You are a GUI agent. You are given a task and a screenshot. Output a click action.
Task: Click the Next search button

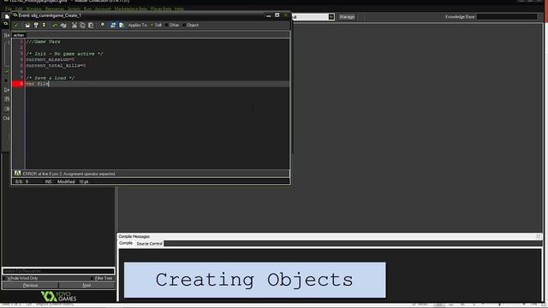(86, 285)
